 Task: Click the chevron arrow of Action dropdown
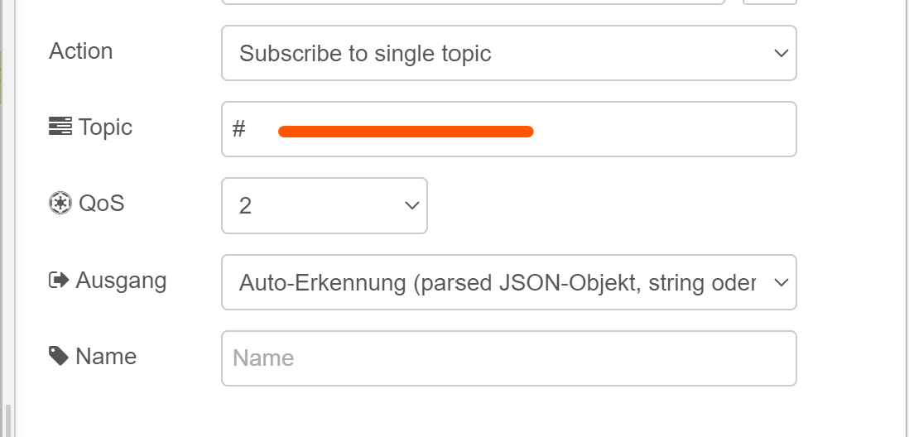pos(781,53)
